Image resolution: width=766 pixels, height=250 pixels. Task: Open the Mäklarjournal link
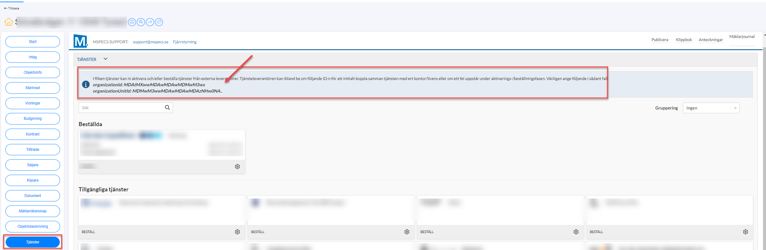[x=742, y=37]
